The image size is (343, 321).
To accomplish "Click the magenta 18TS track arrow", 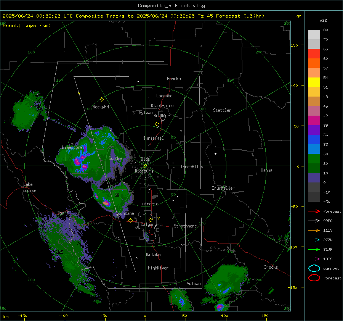I will coord(314,259).
